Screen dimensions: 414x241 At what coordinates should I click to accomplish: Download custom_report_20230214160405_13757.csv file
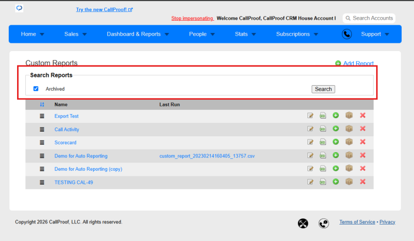tap(207, 156)
